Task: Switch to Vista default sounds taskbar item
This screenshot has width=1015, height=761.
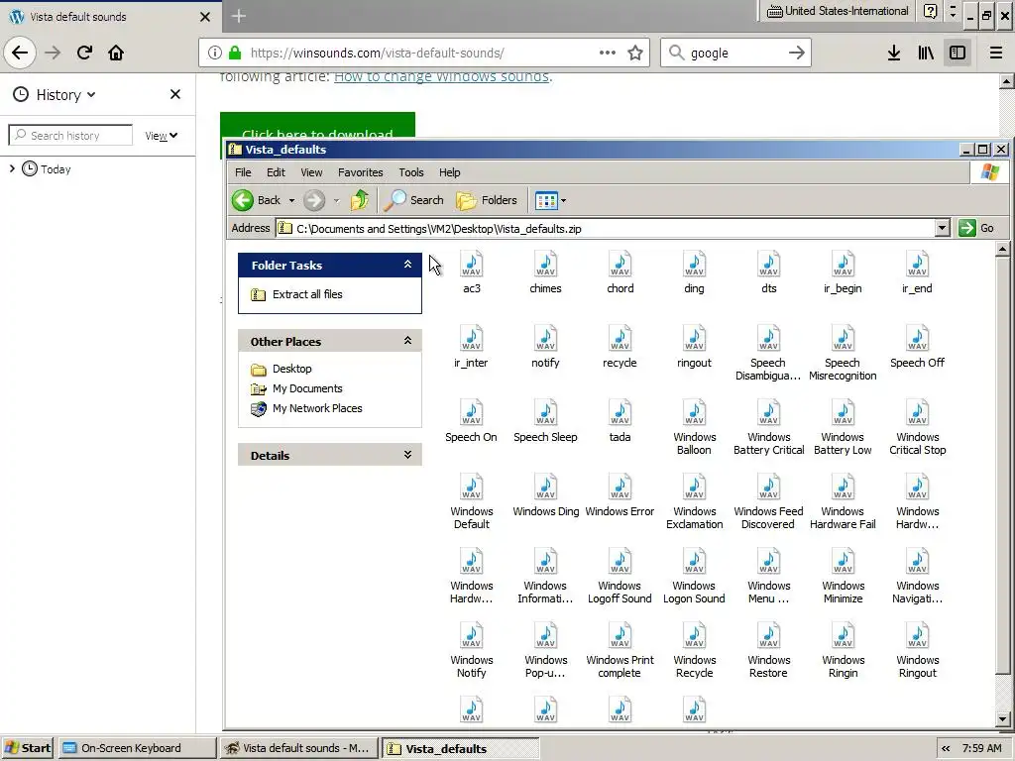Action: pyautogui.click(x=298, y=748)
